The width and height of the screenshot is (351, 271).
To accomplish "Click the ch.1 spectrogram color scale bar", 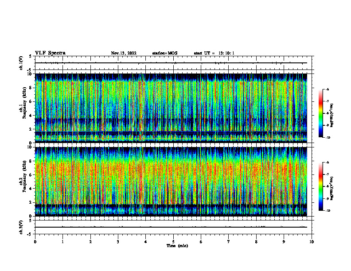I will tap(320, 113).
